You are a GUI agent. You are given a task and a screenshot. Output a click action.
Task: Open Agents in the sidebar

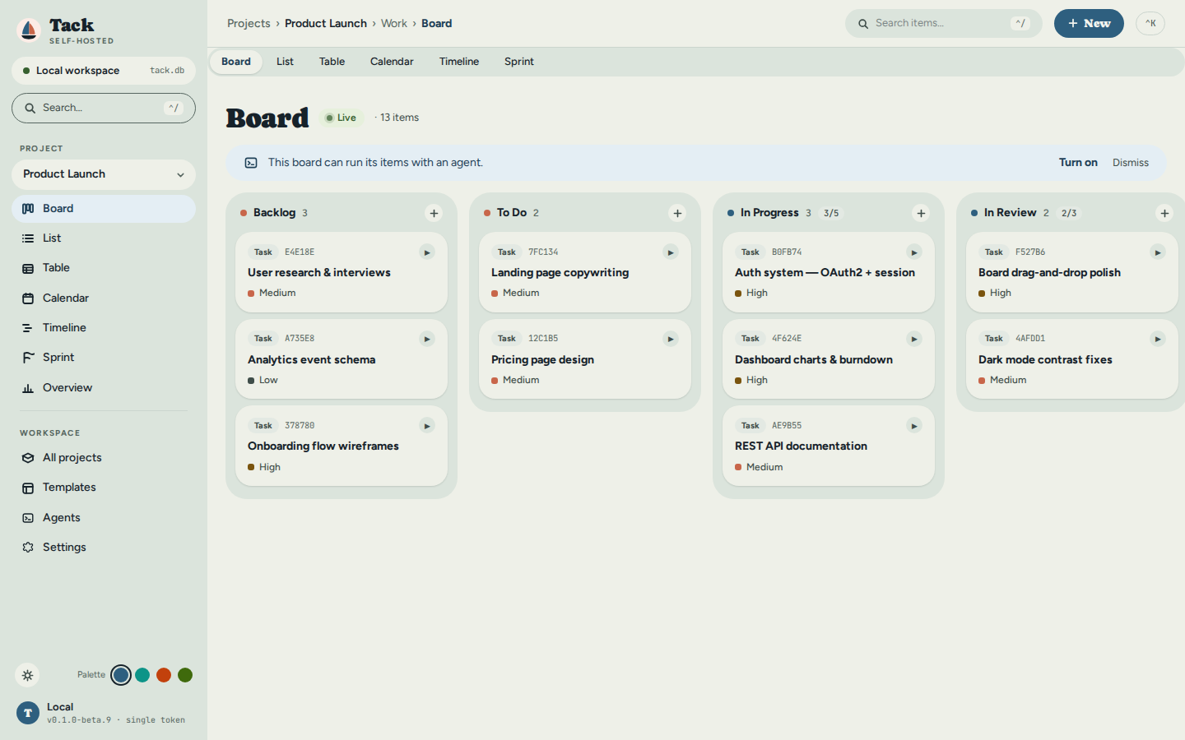(x=104, y=518)
